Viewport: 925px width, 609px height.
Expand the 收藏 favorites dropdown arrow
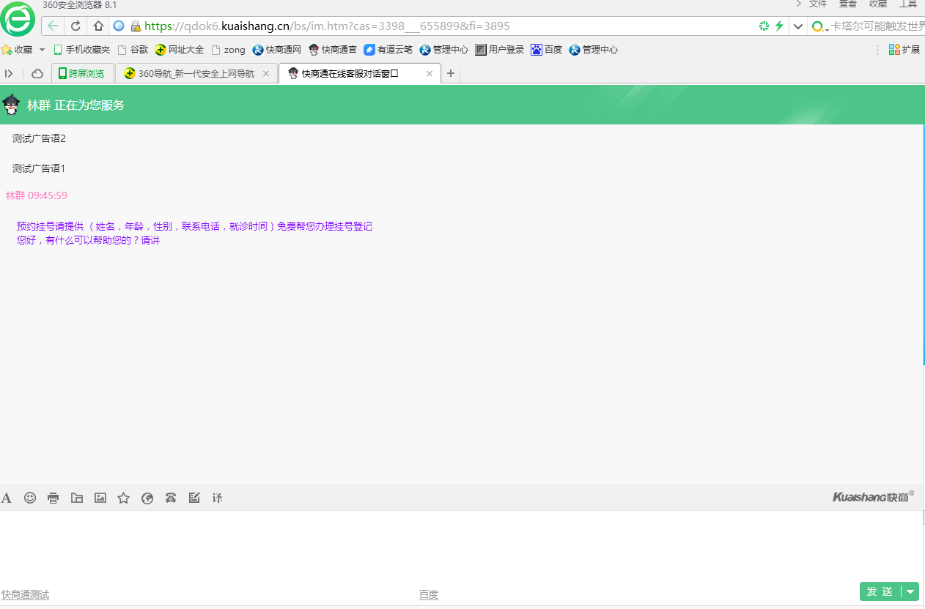(x=42, y=50)
